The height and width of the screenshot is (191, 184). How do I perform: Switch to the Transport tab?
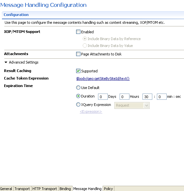tap(22, 189)
